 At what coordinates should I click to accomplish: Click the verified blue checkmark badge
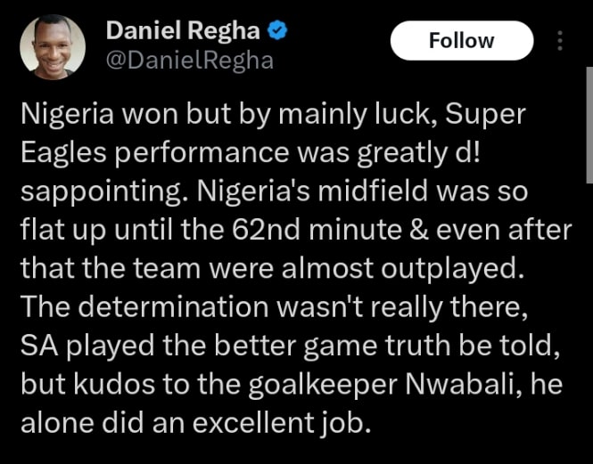(277, 31)
